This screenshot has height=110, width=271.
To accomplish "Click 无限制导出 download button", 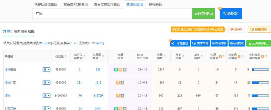I will (x=259, y=43).
